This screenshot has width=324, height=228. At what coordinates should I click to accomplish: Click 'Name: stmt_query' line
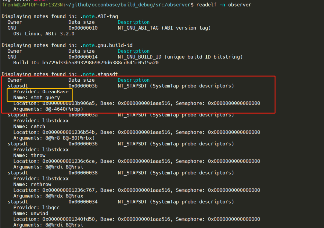37,98
